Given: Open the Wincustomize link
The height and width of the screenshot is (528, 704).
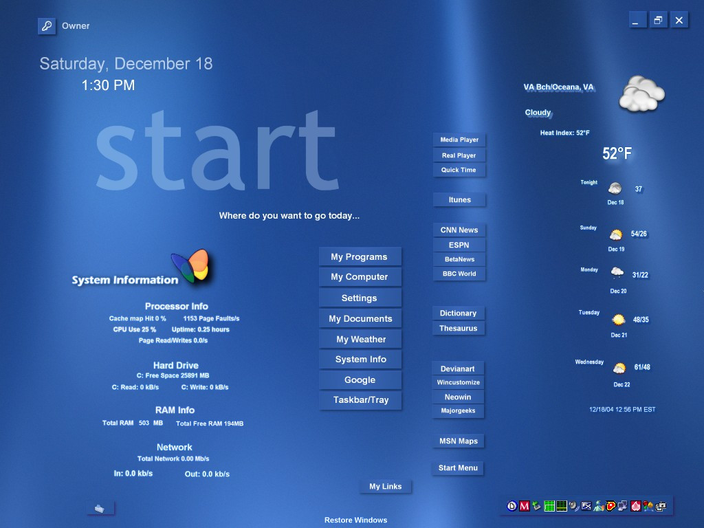Looking at the screenshot, I should (x=458, y=382).
